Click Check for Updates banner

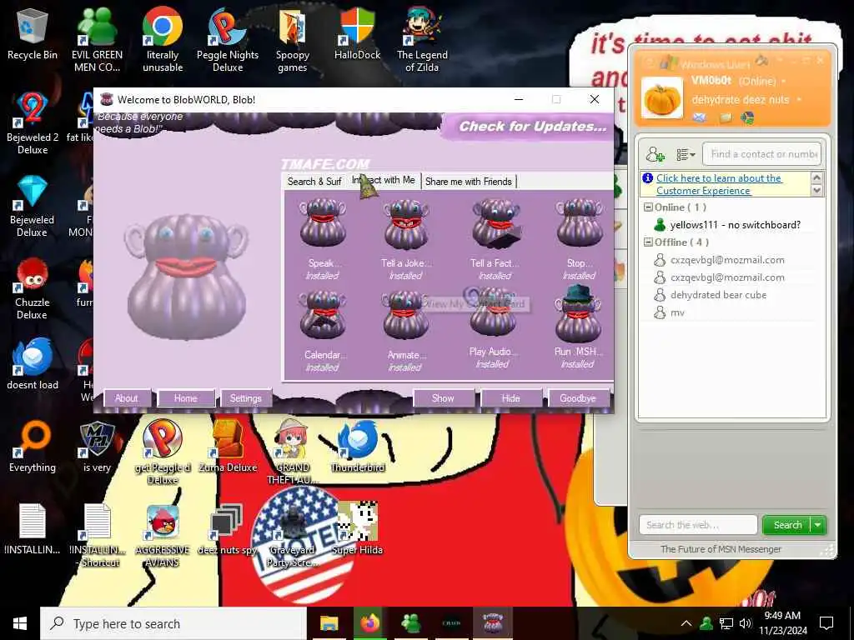(528, 127)
